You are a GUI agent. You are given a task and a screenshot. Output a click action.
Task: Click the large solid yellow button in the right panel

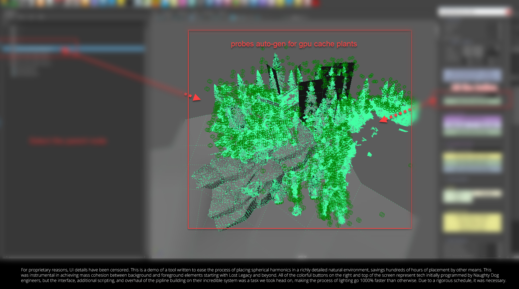[472, 222]
